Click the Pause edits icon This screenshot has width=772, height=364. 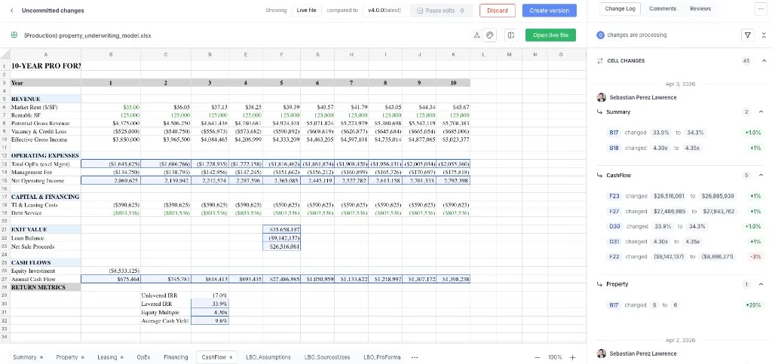[x=420, y=11]
